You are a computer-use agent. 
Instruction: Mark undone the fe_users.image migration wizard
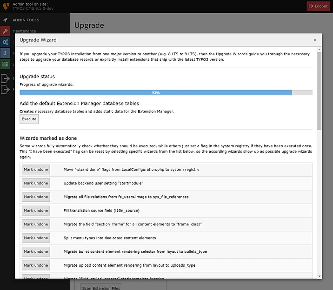coord(36,197)
